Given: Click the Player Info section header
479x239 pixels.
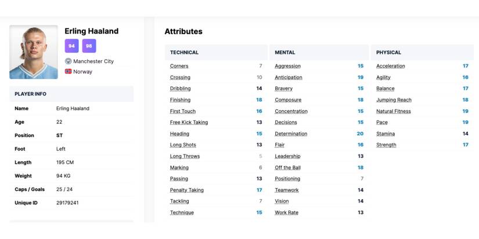Looking at the screenshot, I should click(31, 94).
